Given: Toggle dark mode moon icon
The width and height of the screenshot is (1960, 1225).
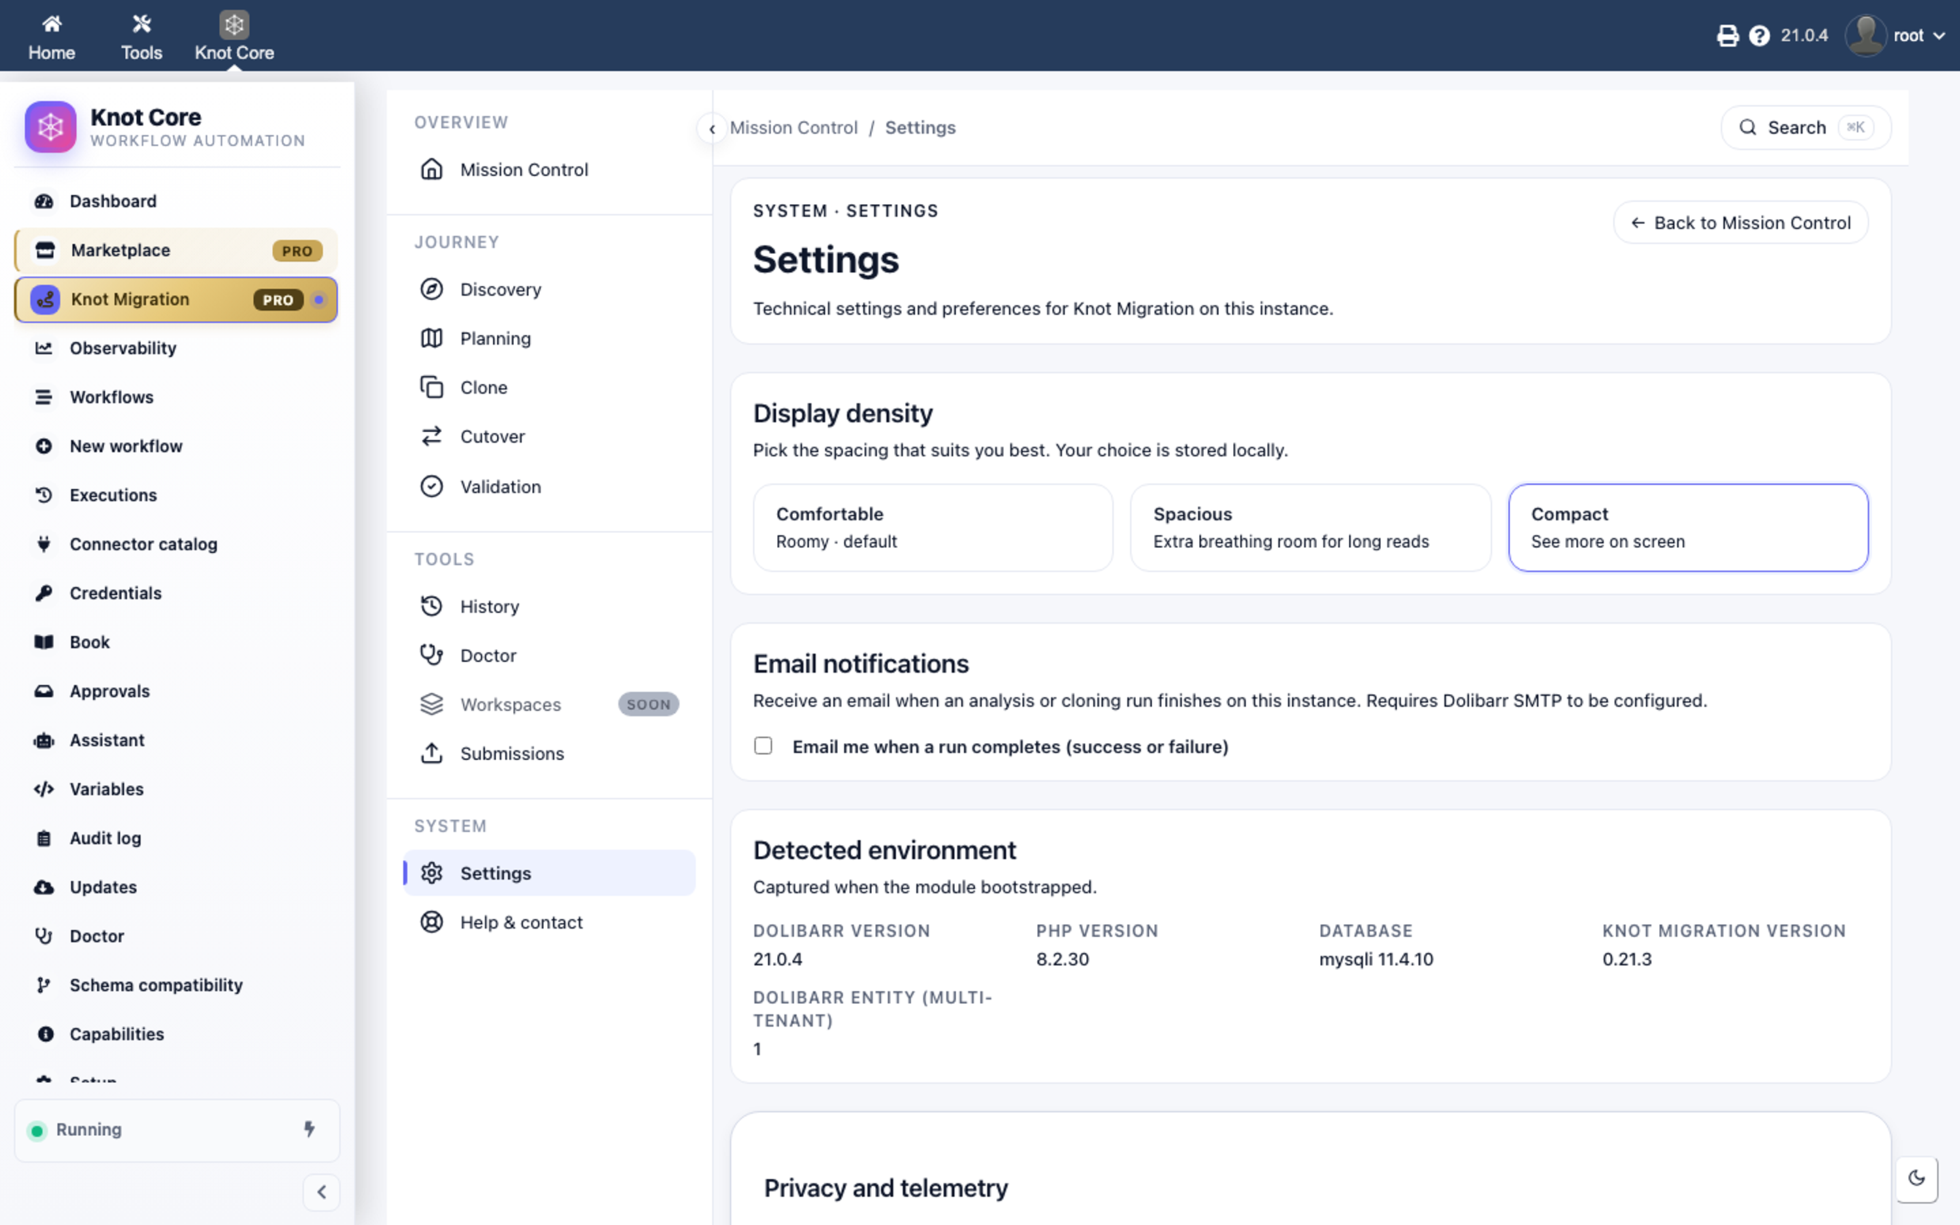Looking at the screenshot, I should (x=1916, y=1178).
